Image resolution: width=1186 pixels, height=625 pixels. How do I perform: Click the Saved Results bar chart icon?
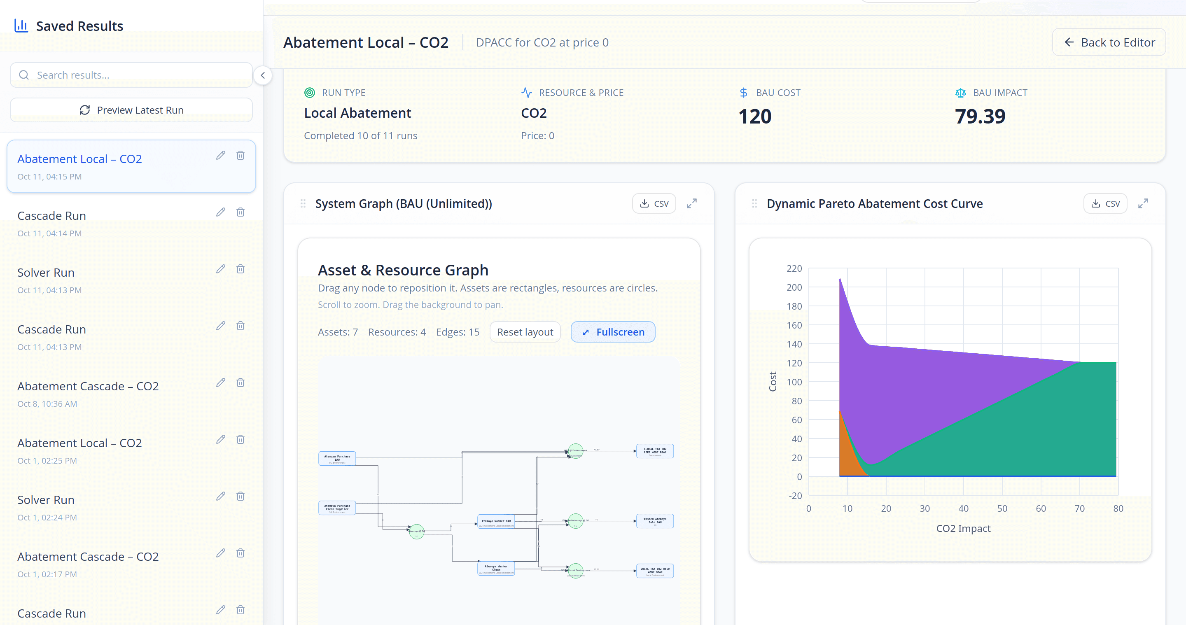pyautogui.click(x=21, y=26)
